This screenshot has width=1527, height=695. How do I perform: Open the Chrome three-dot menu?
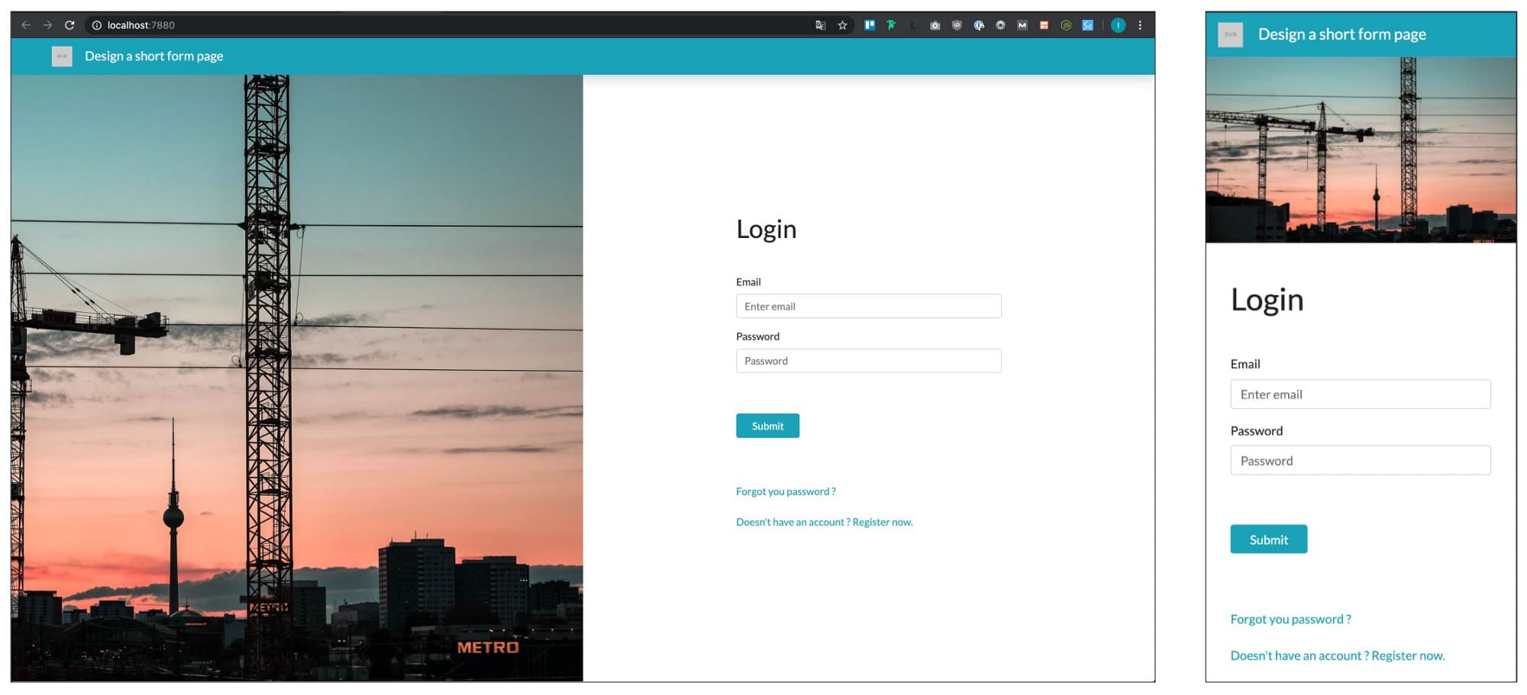(x=1140, y=25)
